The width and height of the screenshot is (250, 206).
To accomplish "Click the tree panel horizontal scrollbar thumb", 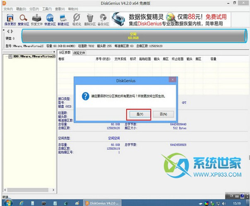I will coord(28,190).
